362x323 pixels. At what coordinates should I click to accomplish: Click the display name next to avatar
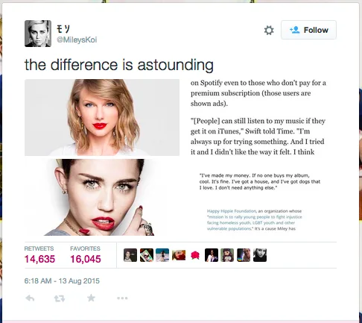pyautogui.click(x=63, y=29)
